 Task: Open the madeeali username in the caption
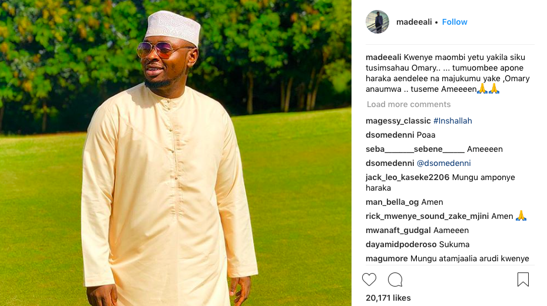[383, 57]
